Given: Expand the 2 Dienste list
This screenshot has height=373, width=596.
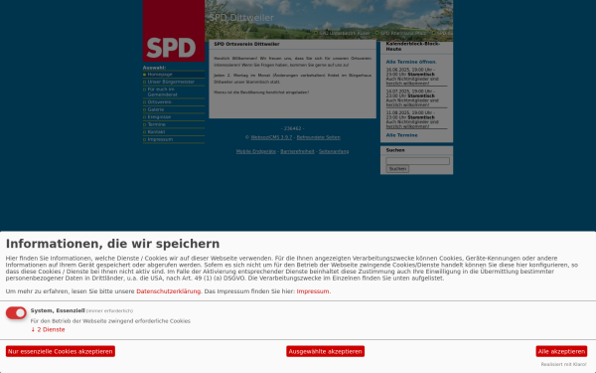Looking at the screenshot, I should pyautogui.click(x=48, y=329).
